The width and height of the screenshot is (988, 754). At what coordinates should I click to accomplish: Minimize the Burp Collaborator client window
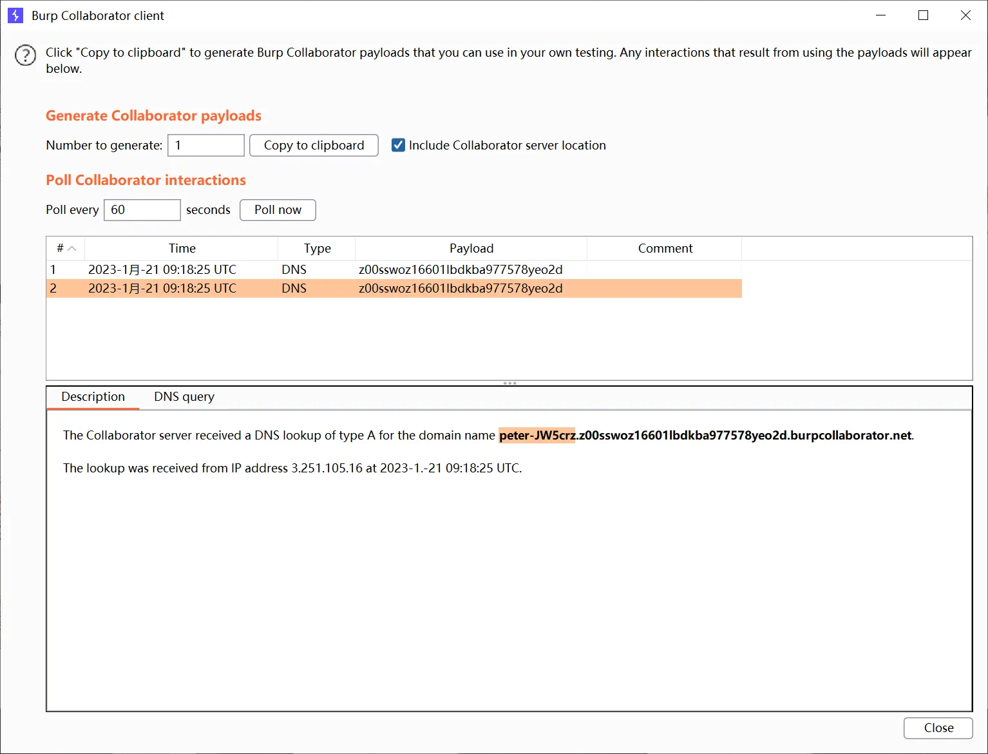(881, 15)
